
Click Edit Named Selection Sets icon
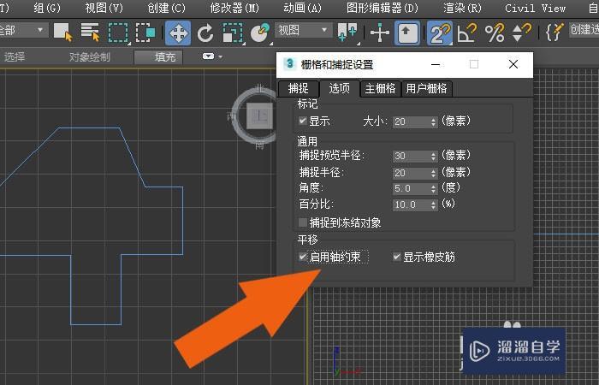[x=555, y=33]
